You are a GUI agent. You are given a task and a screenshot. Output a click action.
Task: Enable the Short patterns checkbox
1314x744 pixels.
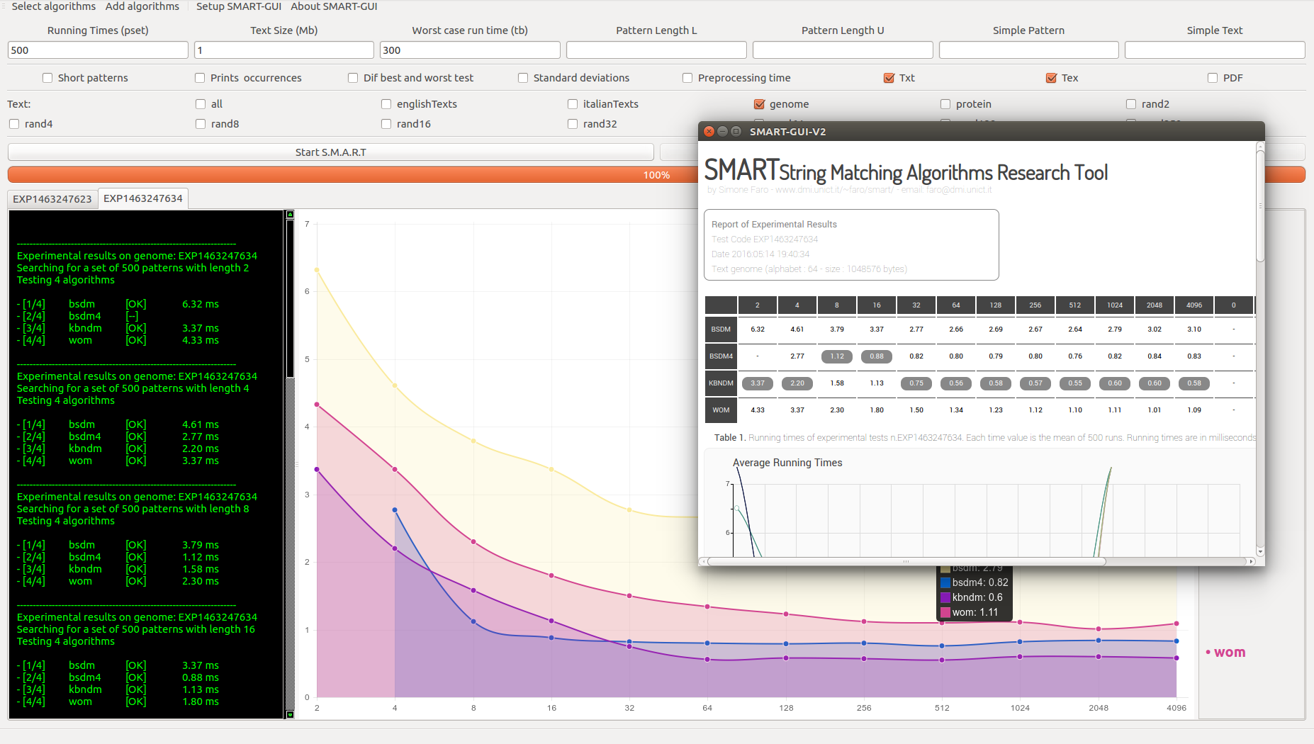(47, 78)
